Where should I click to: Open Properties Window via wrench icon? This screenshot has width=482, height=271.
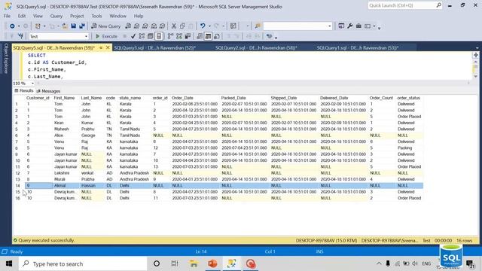coord(349,26)
